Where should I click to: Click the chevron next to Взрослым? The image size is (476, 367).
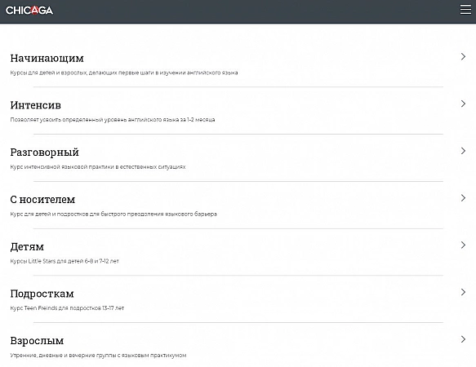pos(463,339)
